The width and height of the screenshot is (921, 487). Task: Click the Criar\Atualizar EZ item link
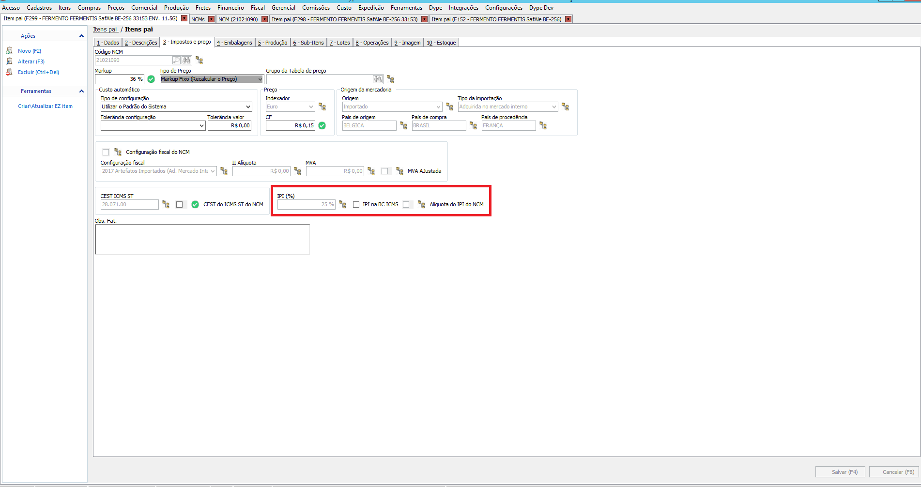pos(45,106)
